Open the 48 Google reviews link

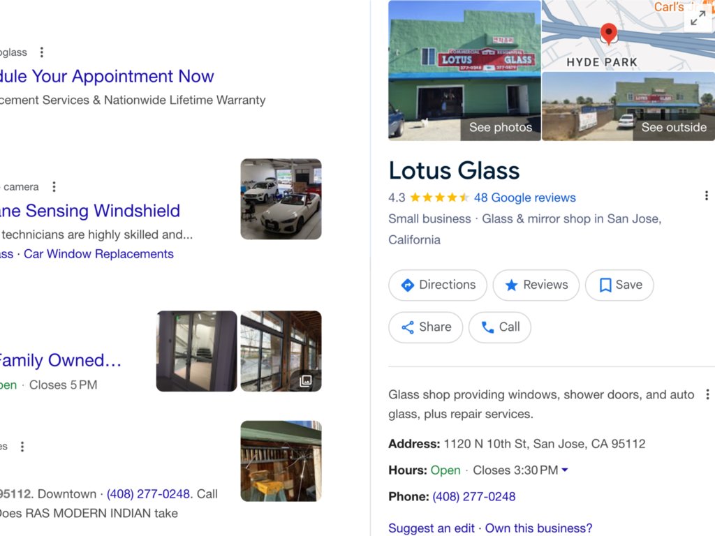coord(525,198)
